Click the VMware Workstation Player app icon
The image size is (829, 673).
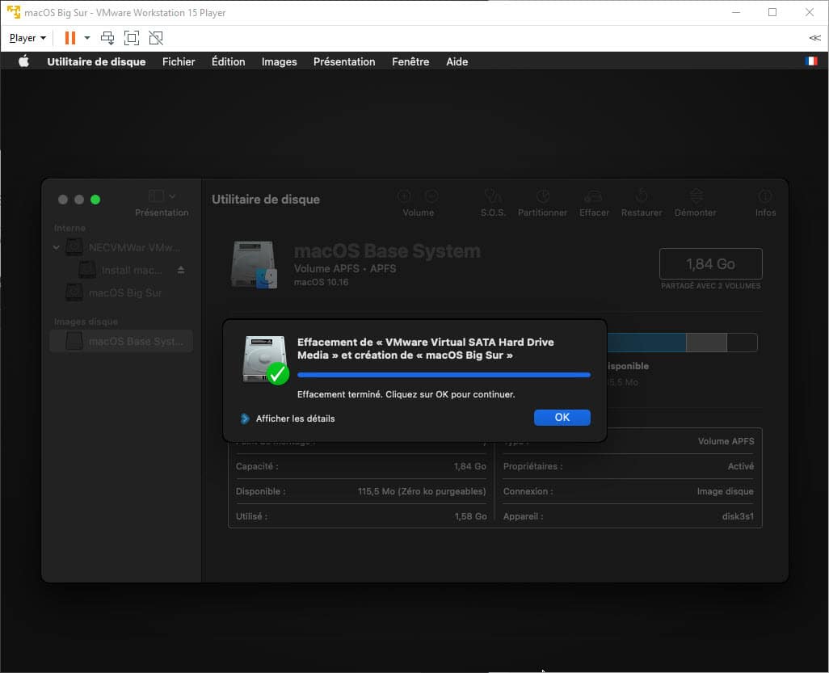pos(14,12)
